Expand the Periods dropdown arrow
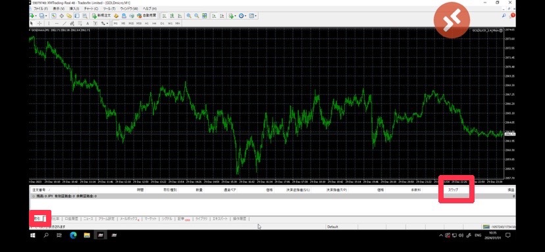The image size is (545, 252). point(246,16)
